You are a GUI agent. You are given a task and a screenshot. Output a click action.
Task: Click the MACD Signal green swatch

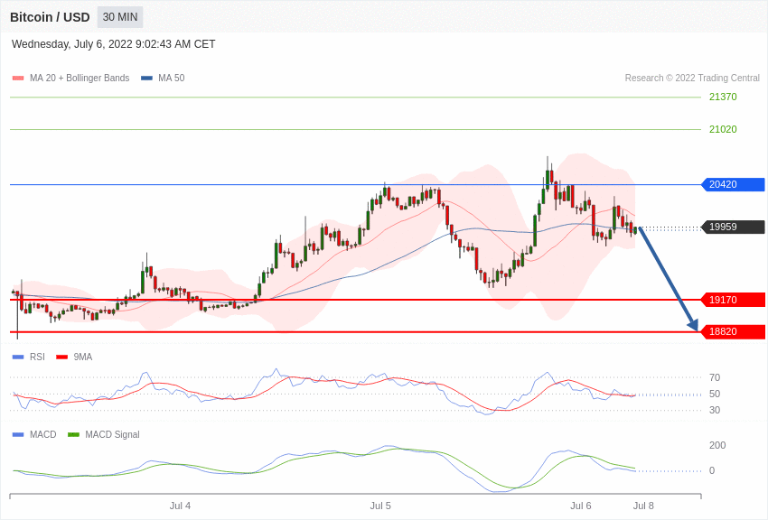(73, 434)
